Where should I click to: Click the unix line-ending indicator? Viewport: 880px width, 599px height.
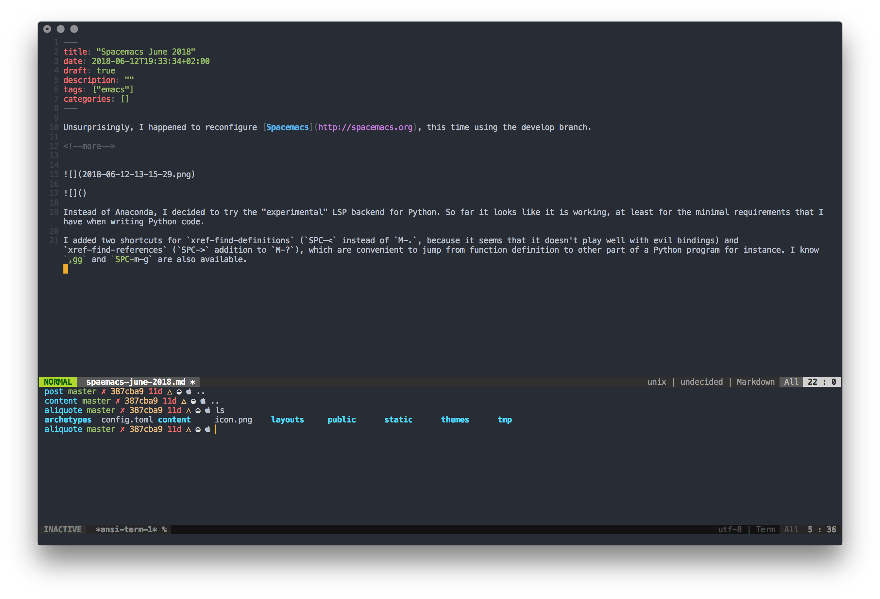click(x=656, y=382)
